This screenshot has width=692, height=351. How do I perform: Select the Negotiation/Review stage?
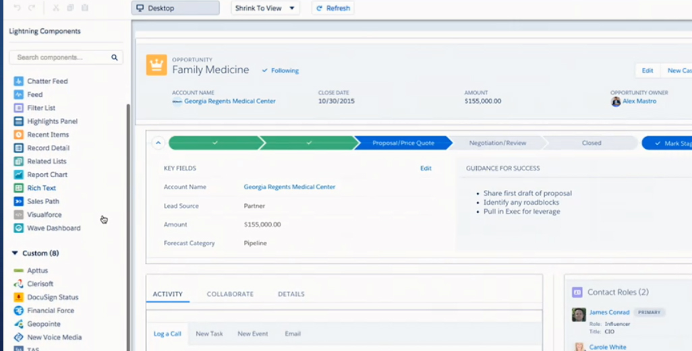click(x=497, y=143)
